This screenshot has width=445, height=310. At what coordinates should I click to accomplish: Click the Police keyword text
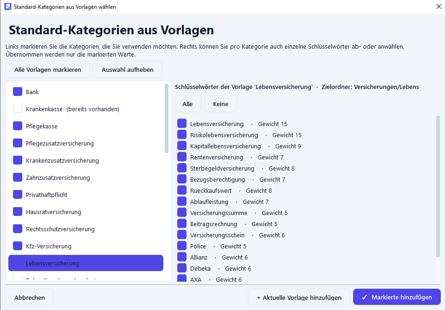pos(198,246)
